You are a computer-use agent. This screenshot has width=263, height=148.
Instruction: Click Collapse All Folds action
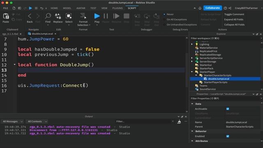234,25
